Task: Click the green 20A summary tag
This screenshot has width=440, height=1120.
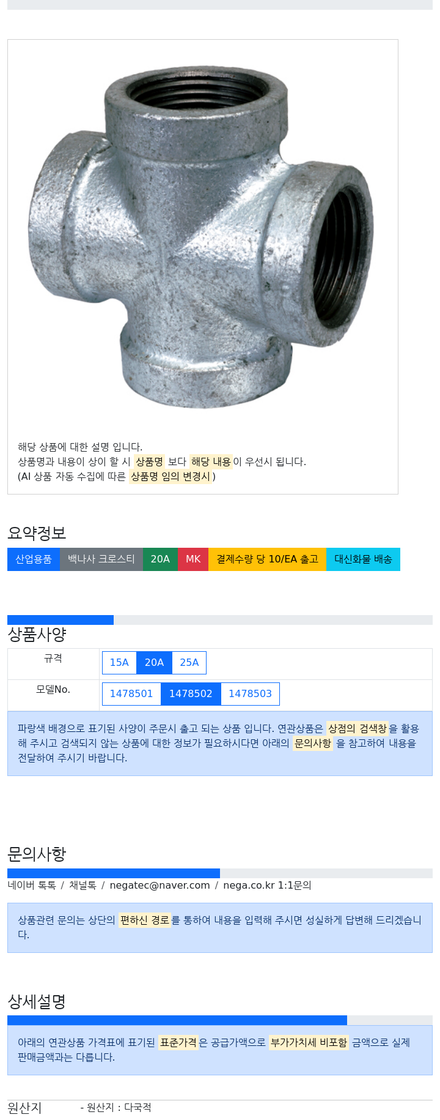Action: point(160,559)
